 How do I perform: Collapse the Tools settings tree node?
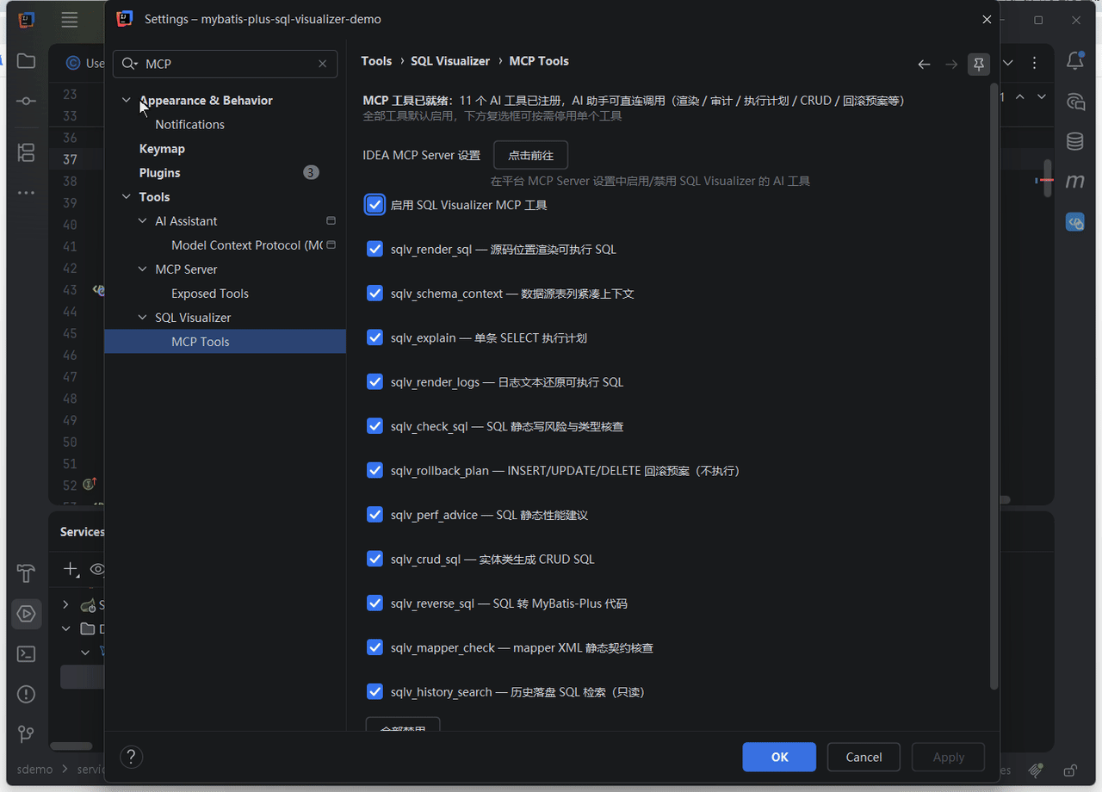tap(127, 196)
